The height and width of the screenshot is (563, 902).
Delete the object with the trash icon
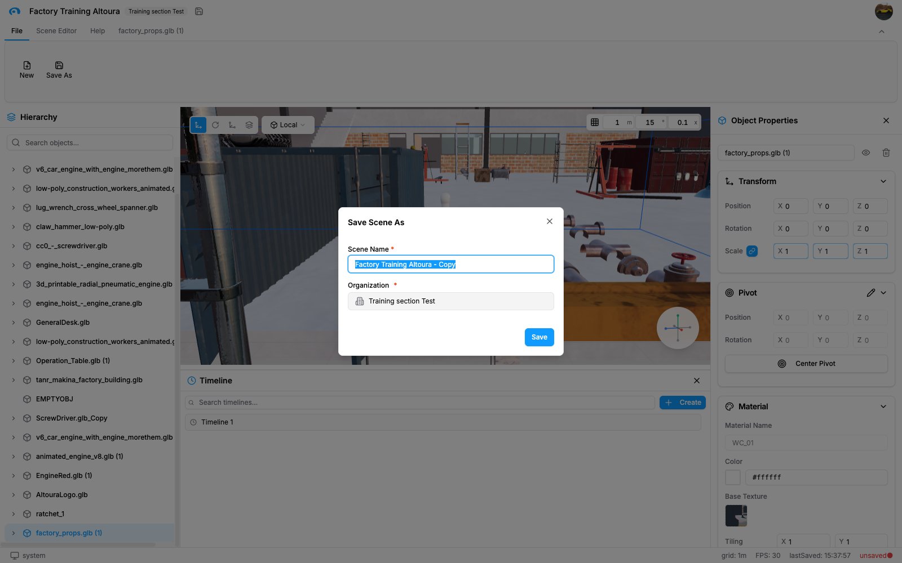coord(886,153)
